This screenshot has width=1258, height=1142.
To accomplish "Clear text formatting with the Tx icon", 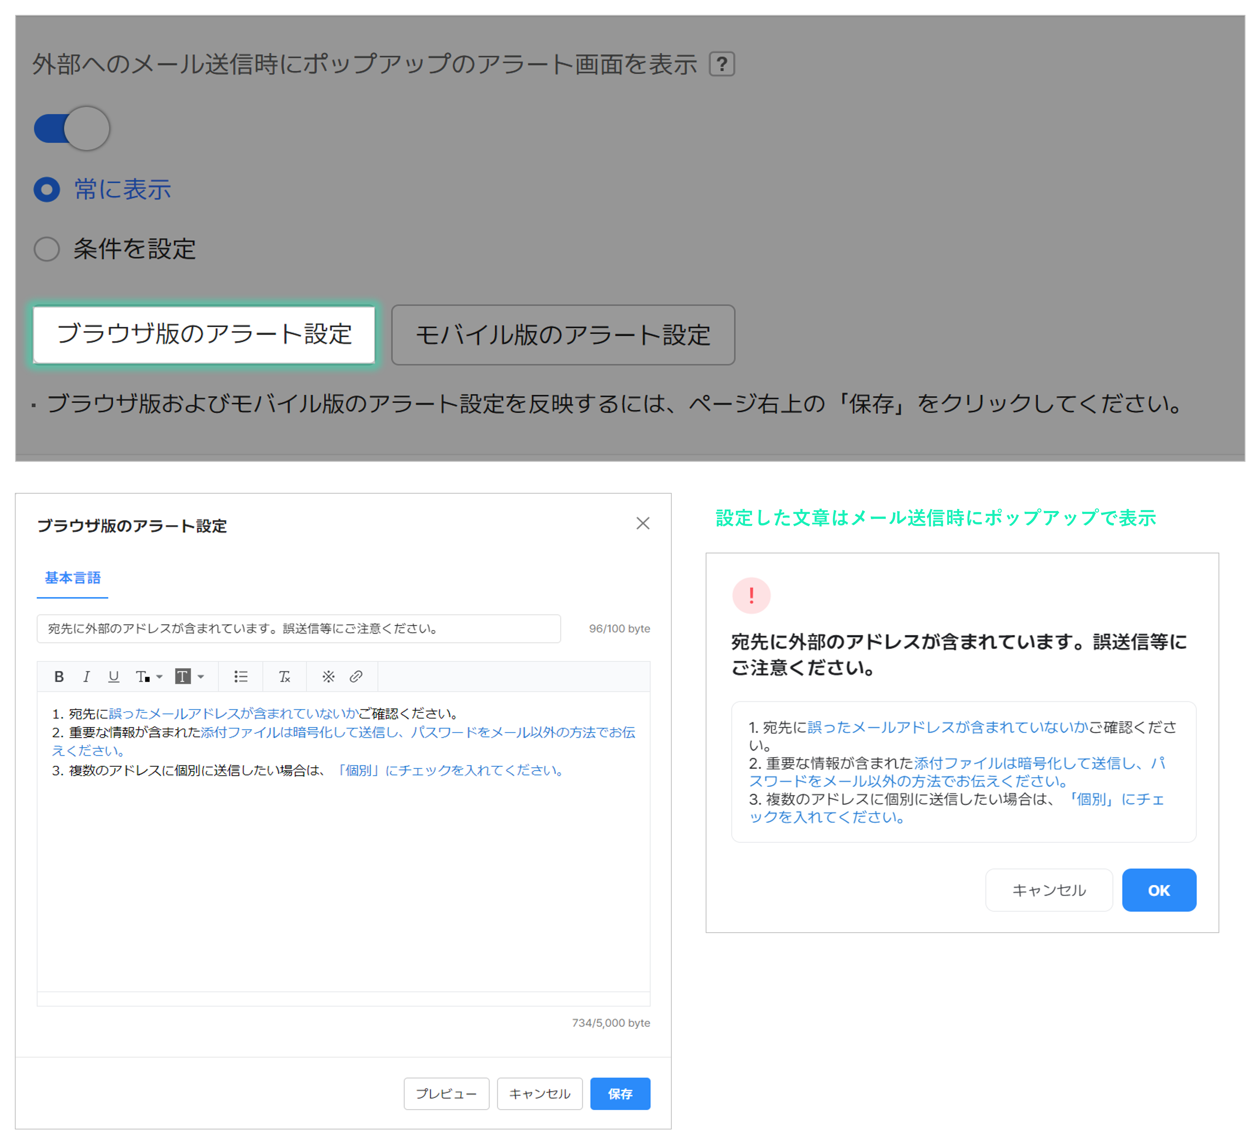I will click(285, 677).
